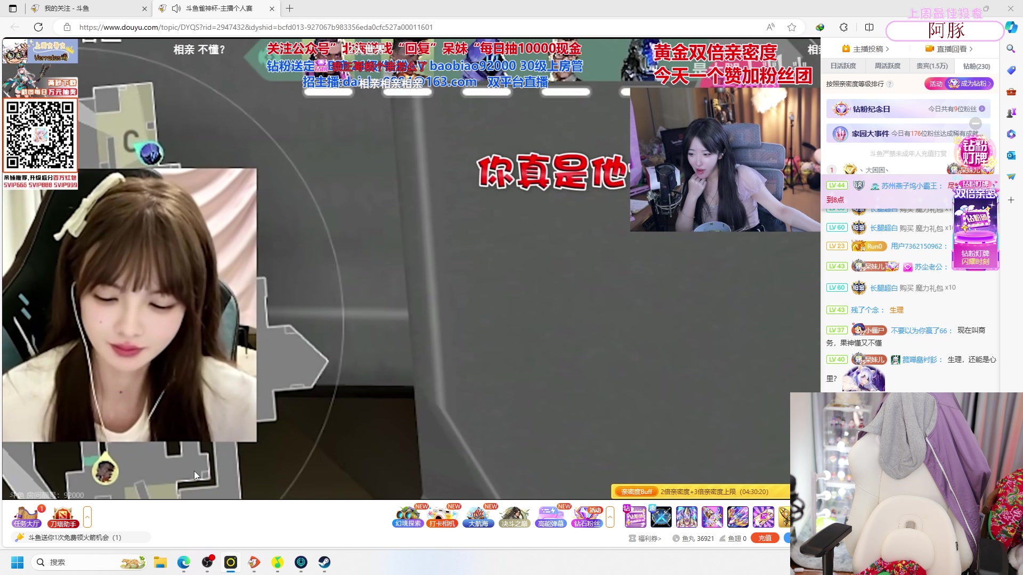1023x575 pixels.
Task: Click the QR code image on stream
Action: (40, 135)
